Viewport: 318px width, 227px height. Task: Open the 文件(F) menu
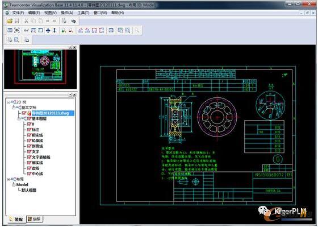click(x=18, y=13)
